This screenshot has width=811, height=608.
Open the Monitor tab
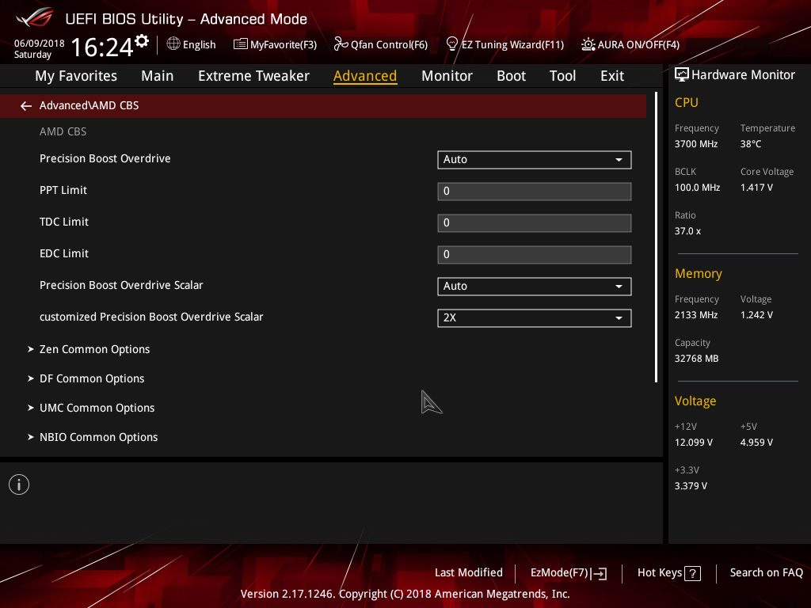pyautogui.click(x=447, y=76)
